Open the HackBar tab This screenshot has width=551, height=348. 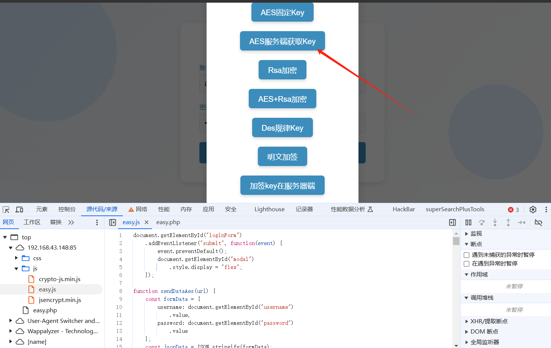404,209
